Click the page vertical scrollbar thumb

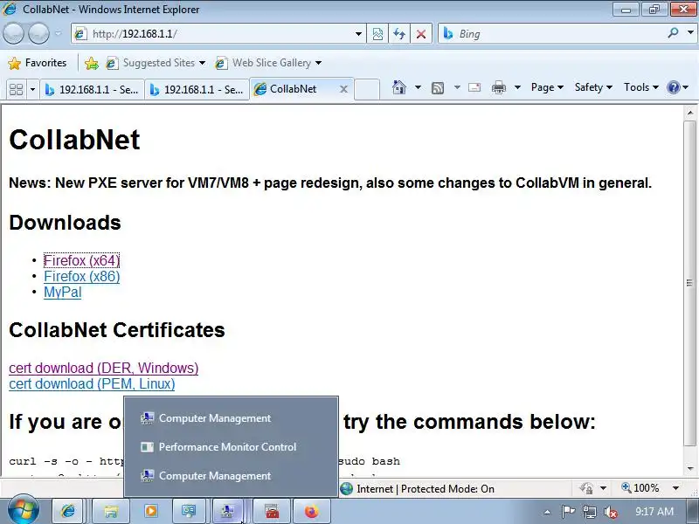click(x=689, y=282)
